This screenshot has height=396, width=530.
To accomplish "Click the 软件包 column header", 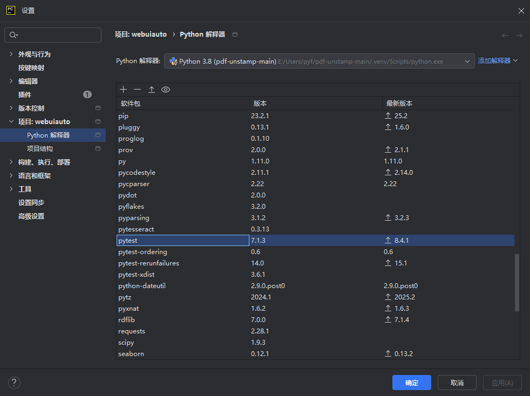I will (183, 104).
